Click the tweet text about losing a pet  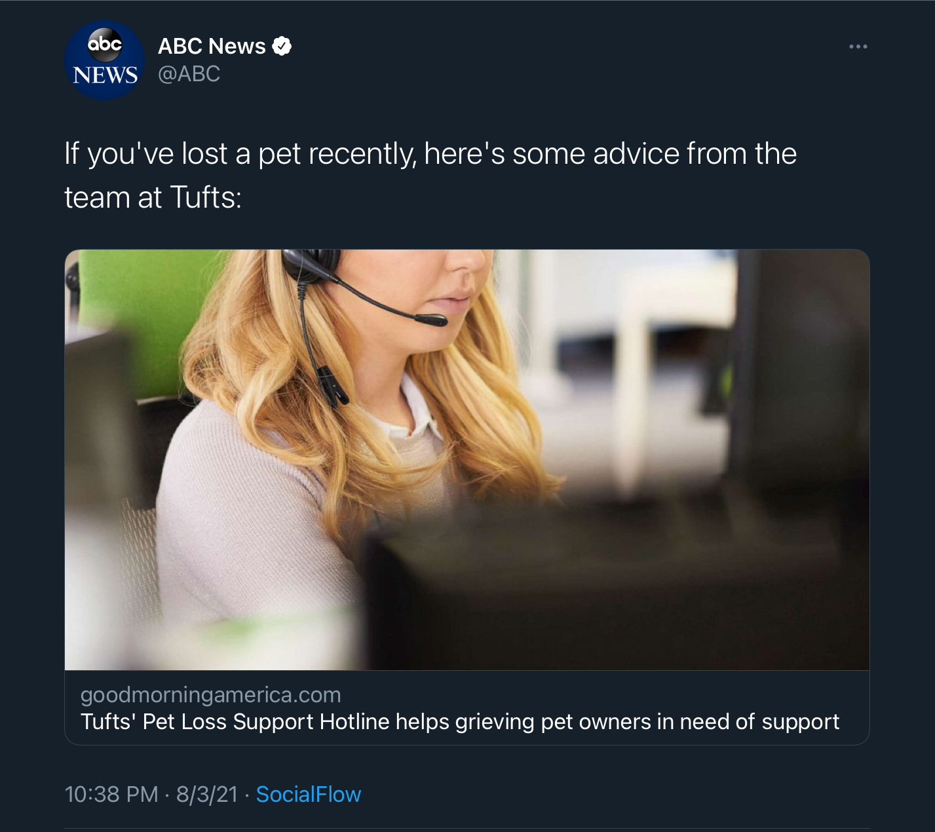coord(430,176)
